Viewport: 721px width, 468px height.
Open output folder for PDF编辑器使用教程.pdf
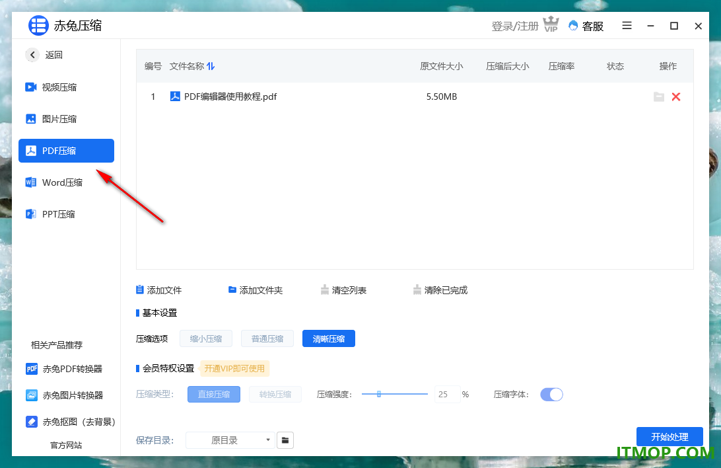tap(658, 97)
